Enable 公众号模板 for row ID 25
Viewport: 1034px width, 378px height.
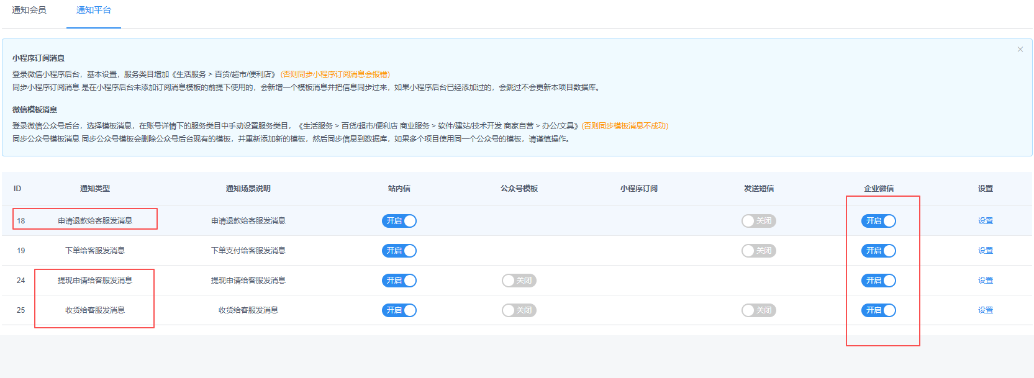519,310
